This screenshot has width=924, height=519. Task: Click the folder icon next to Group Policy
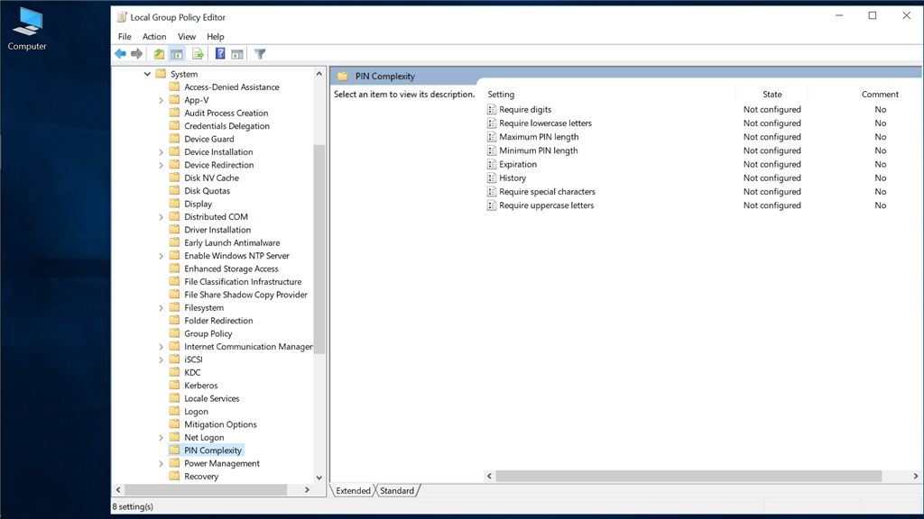pyautogui.click(x=174, y=333)
